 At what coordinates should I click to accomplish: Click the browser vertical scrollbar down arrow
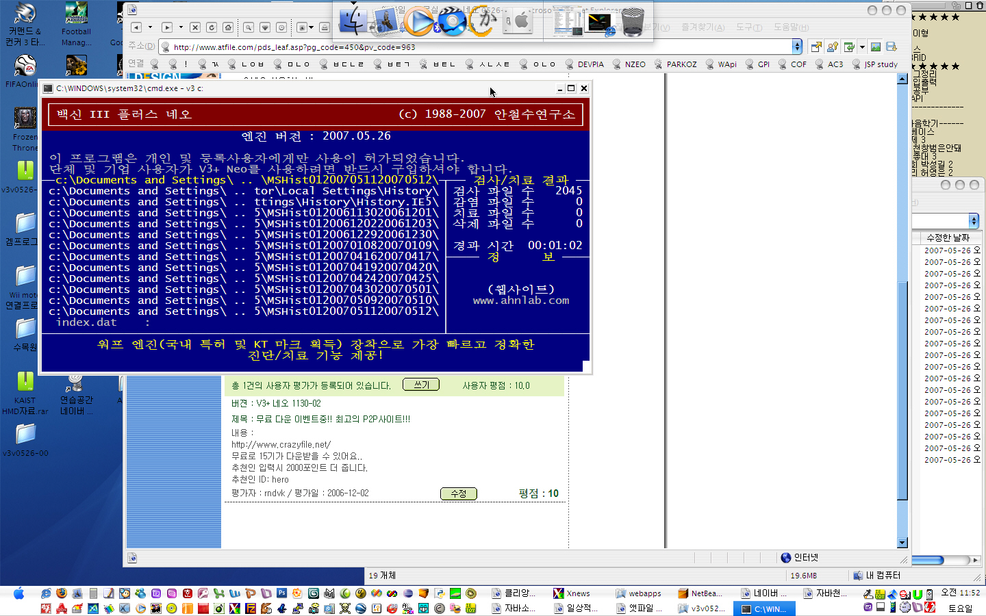(902, 543)
